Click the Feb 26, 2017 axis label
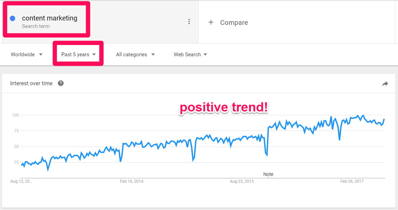Screen dimensions: 398x210 pyautogui.click(x=352, y=181)
